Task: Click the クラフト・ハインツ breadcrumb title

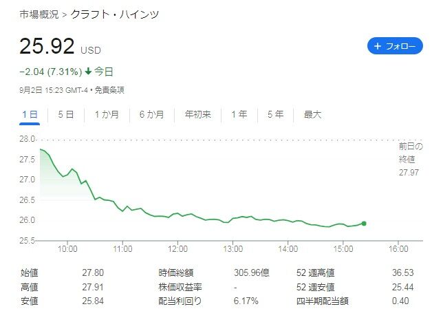Action: pos(115,14)
